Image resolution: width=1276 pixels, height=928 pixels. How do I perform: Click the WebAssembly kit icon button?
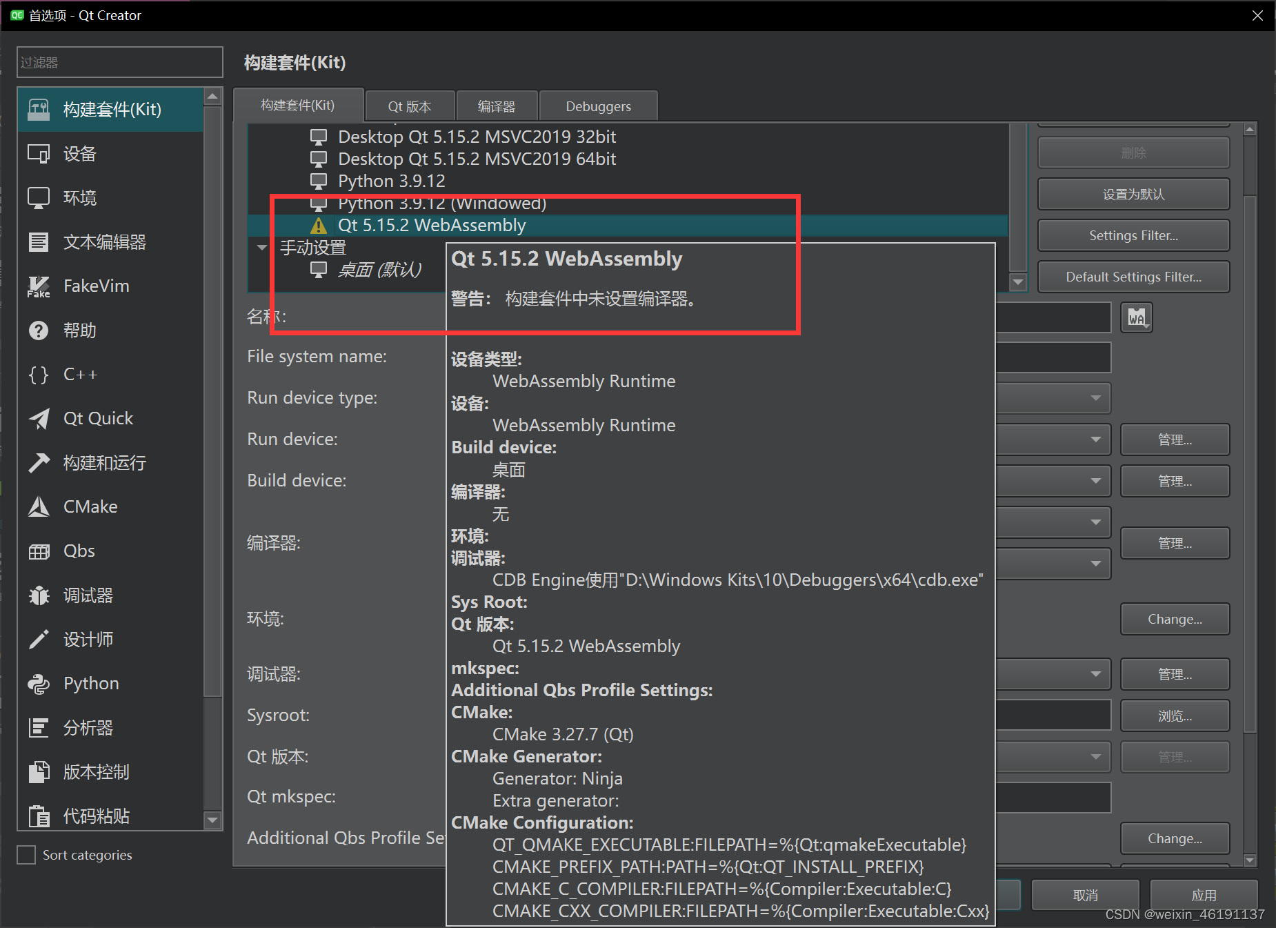click(1137, 317)
